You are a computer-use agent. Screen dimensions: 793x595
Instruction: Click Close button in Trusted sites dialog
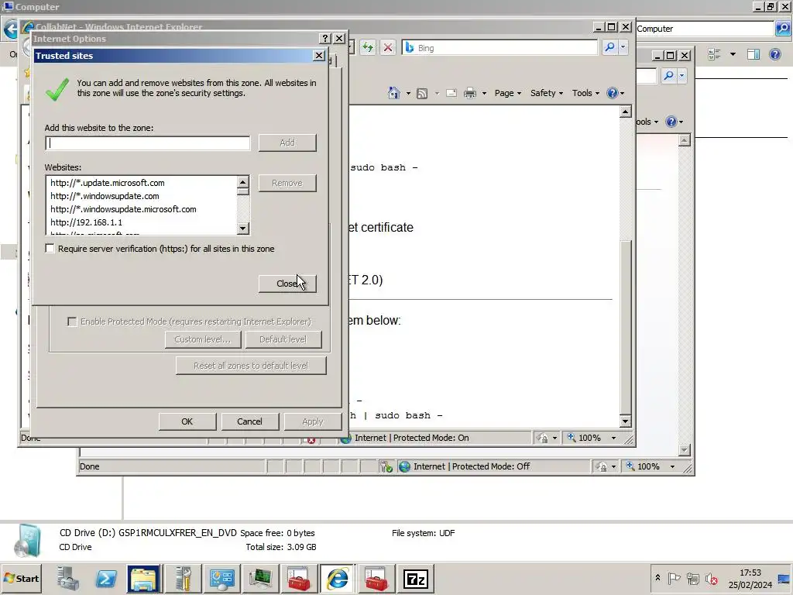tap(287, 284)
